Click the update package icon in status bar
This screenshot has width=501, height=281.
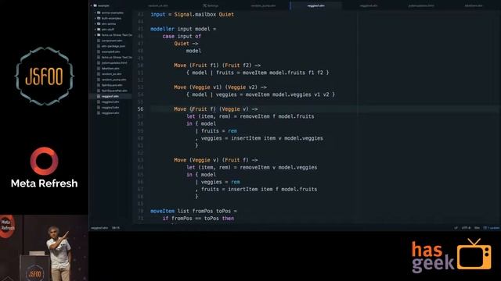click(485, 228)
